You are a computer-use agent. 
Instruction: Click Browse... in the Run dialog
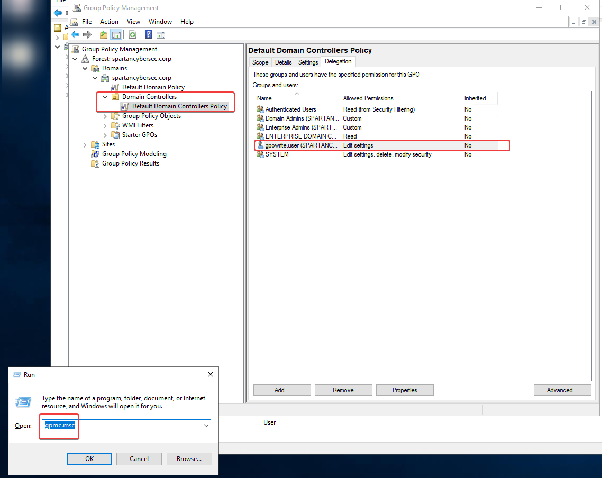(x=189, y=459)
